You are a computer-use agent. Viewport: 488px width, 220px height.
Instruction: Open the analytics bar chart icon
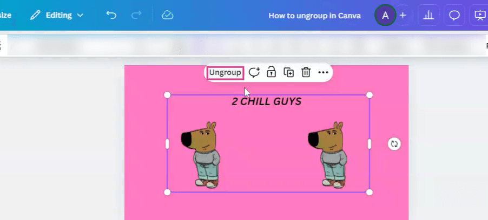(x=428, y=15)
